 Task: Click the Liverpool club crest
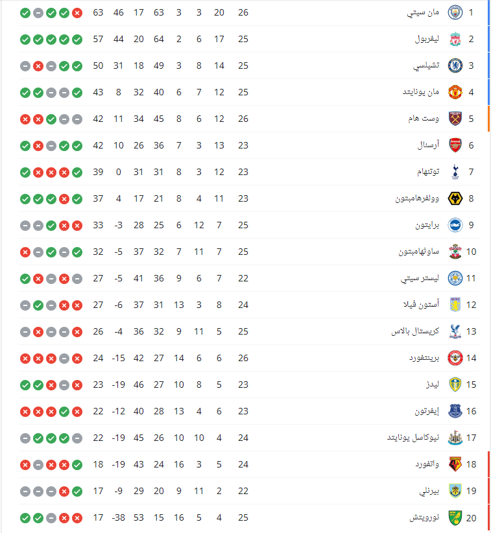[455, 39]
